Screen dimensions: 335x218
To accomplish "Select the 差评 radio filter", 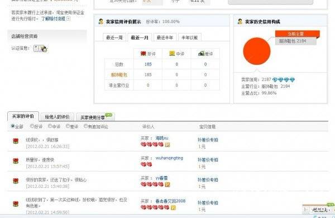I will pyautogui.click(x=68, y=126).
